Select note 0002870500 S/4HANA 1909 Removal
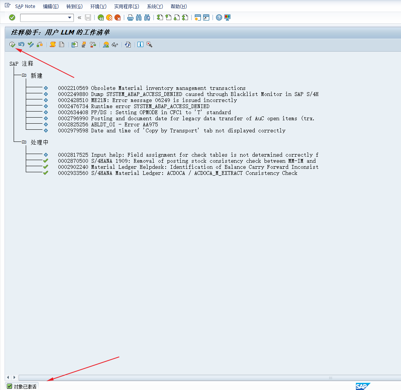The width and height of the screenshot is (401, 390). coord(187,161)
